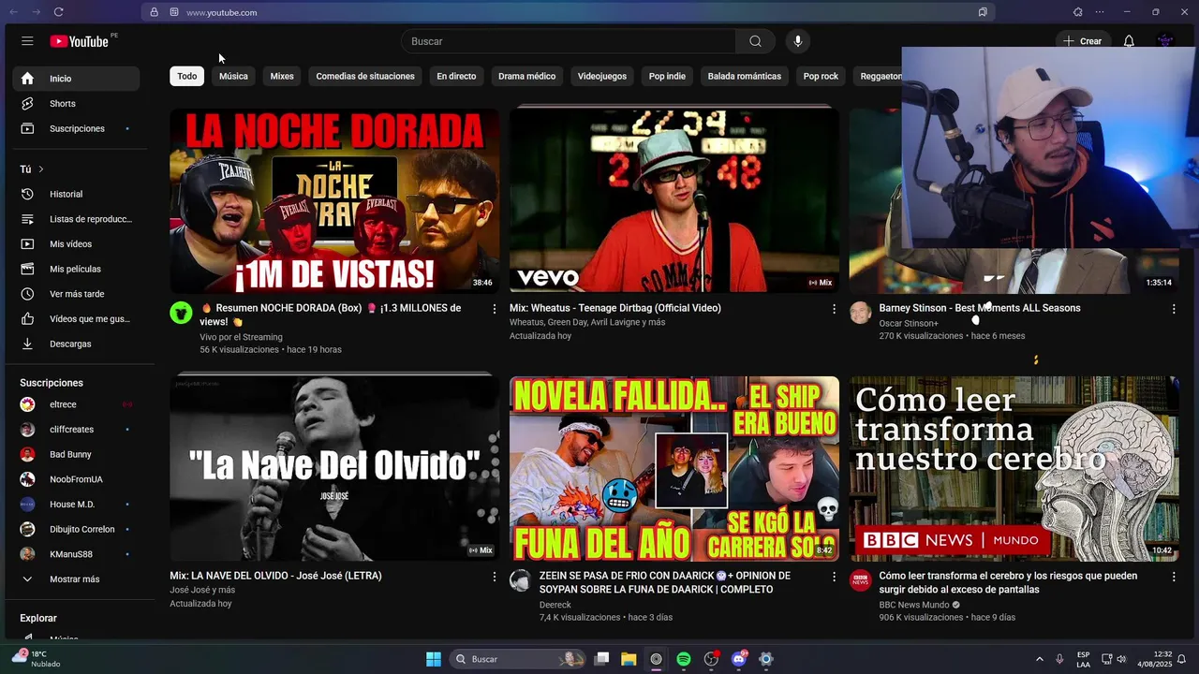
Task: Select the Música filter chip
Action: (x=233, y=76)
